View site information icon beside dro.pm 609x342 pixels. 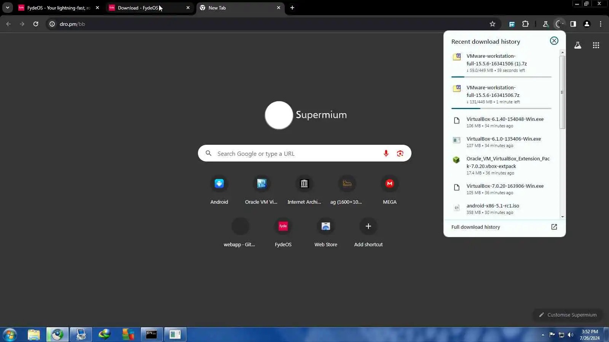point(52,24)
